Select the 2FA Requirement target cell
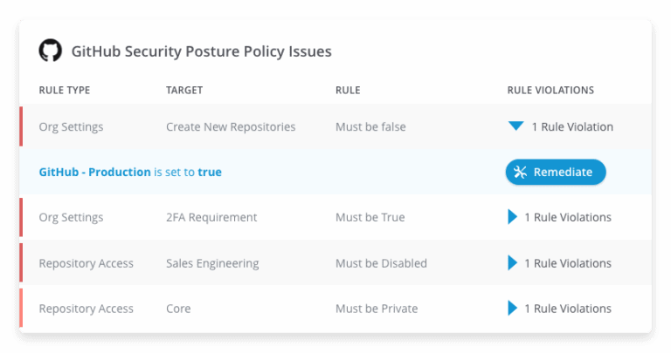The image size is (671, 353). [211, 217]
